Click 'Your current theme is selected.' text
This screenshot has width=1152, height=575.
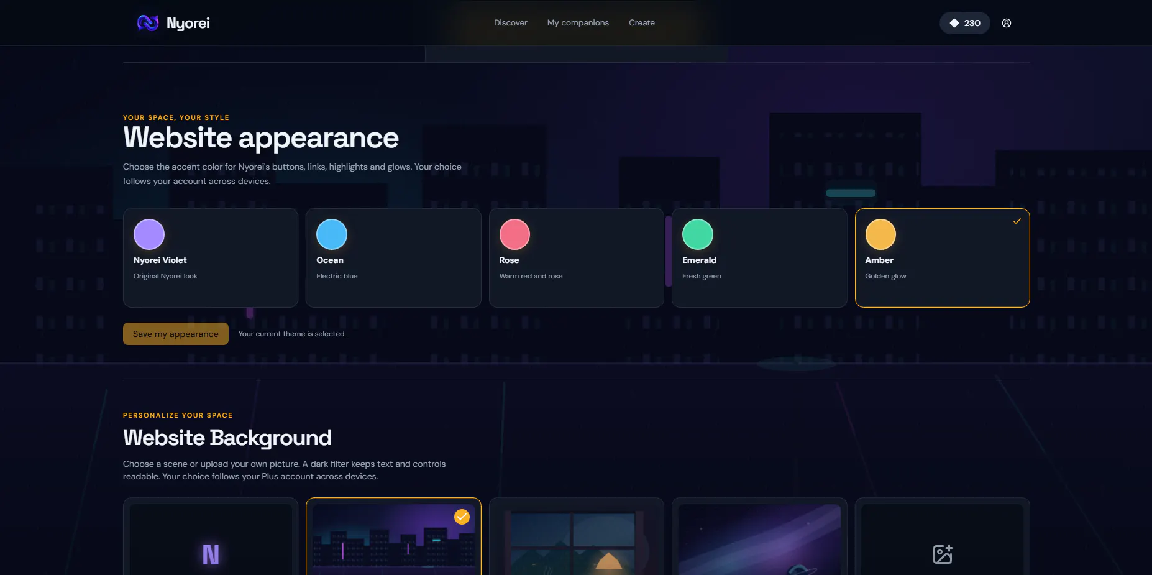point(292,334)
